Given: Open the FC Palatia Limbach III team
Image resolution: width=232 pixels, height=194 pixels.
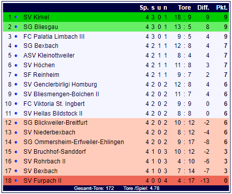Looking at the screenshot, I should 54,37.
